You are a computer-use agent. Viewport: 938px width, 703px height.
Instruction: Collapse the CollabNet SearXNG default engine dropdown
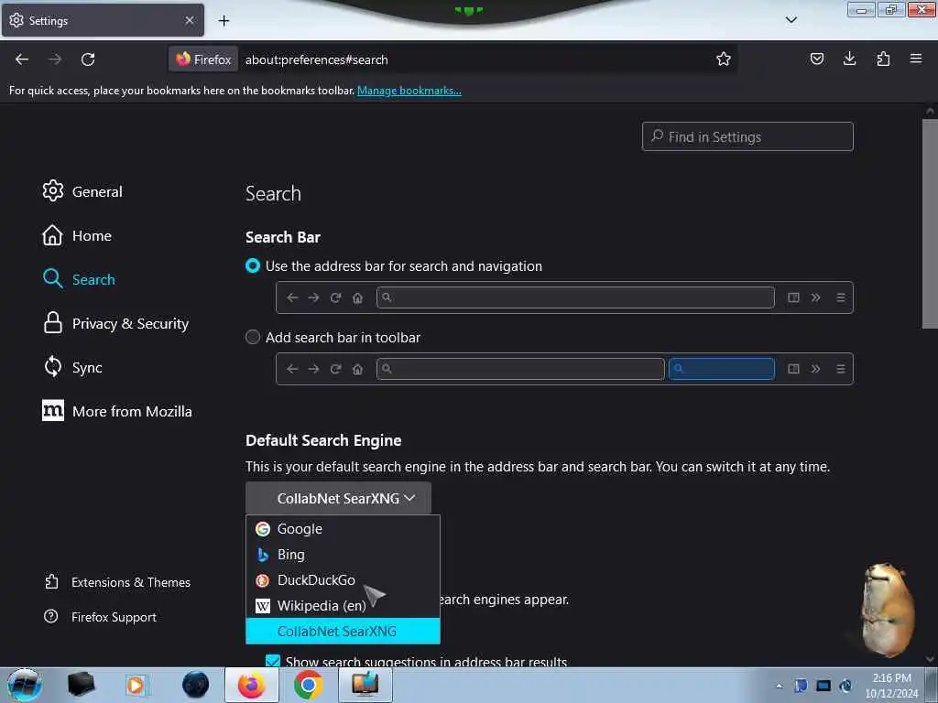(338, 498)
